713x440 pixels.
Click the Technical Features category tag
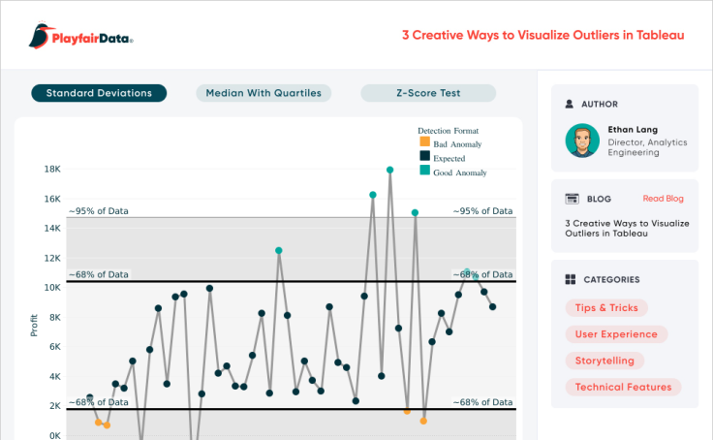point(623,387)
